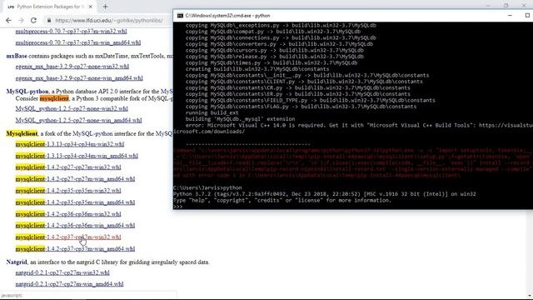Click the mxBase section heading
The image size is (533, 300).
click(x=17, y=56)
